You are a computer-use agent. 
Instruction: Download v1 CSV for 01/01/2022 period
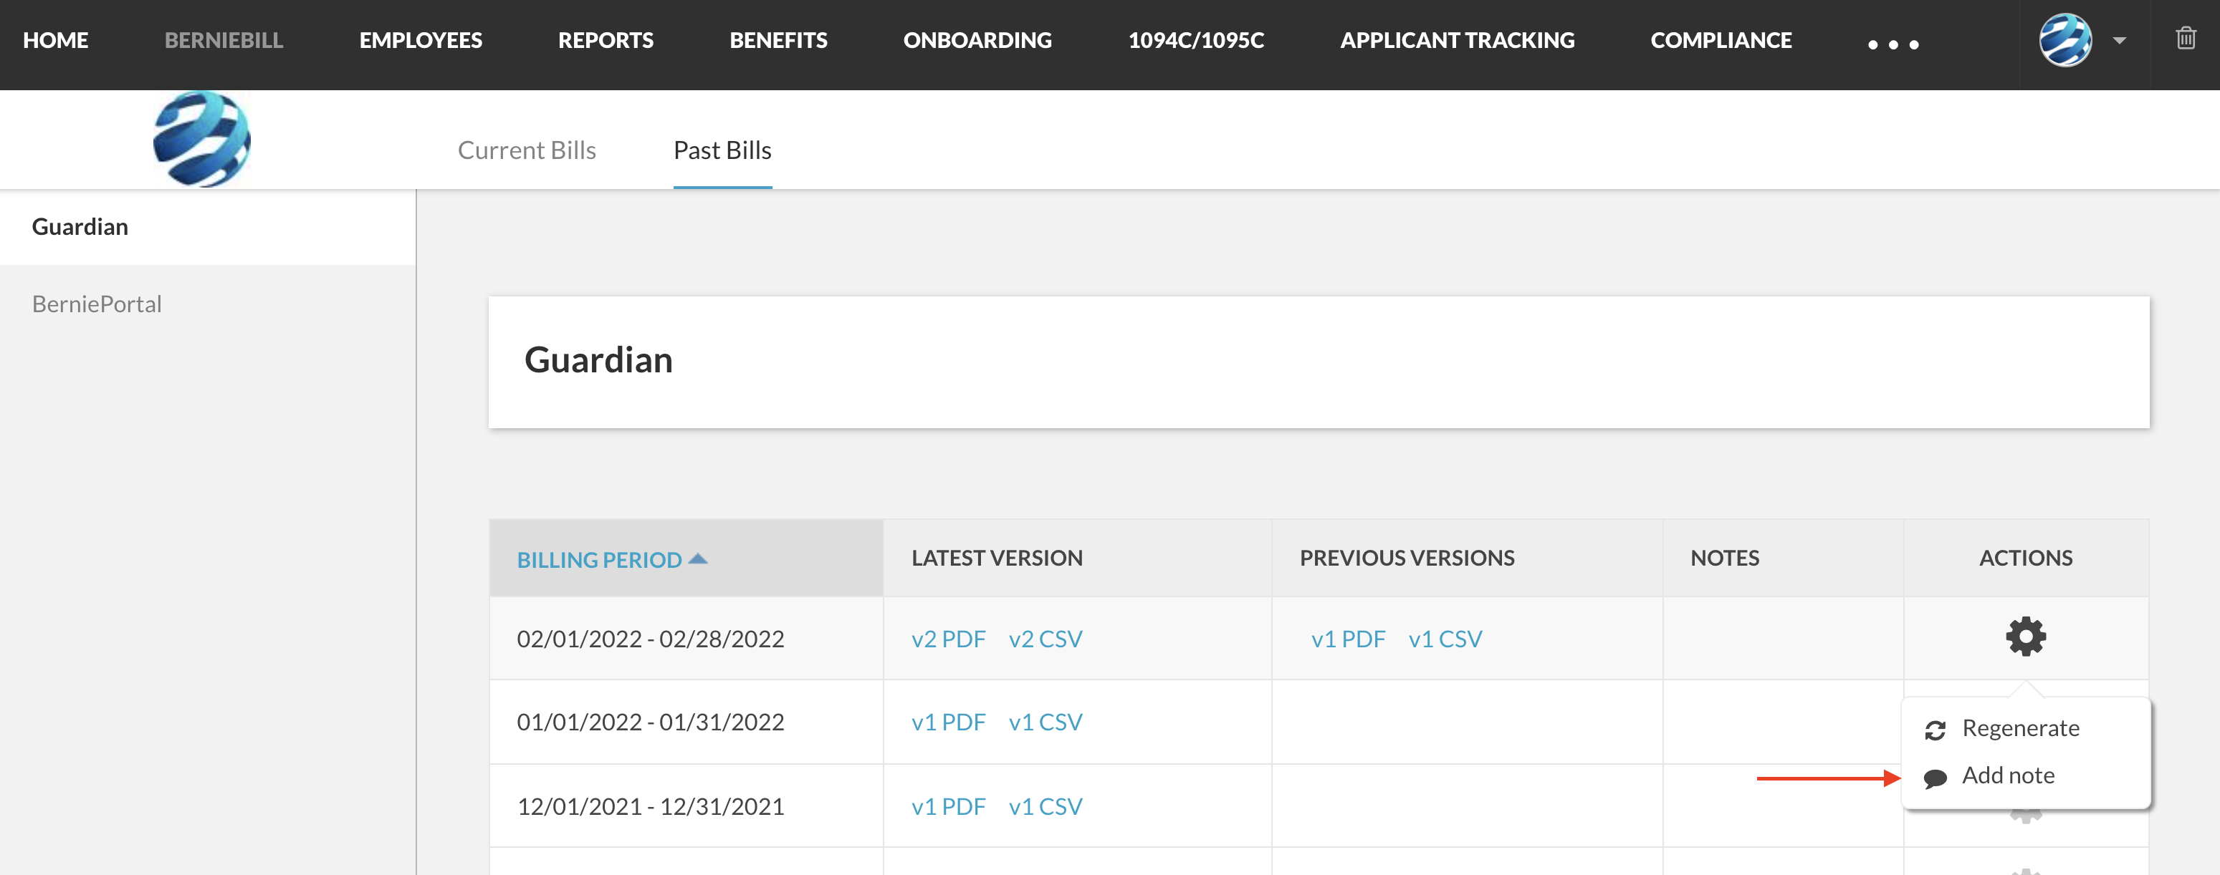tap(1046, 721)
